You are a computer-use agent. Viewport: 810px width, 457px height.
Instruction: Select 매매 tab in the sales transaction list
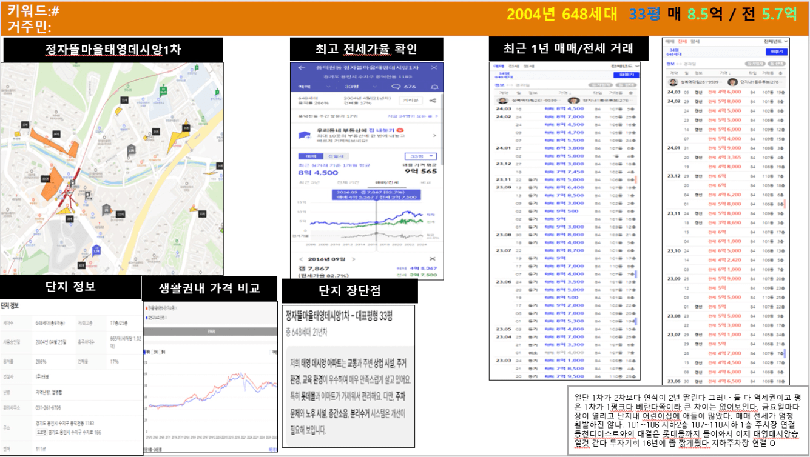tap(499, 66)
